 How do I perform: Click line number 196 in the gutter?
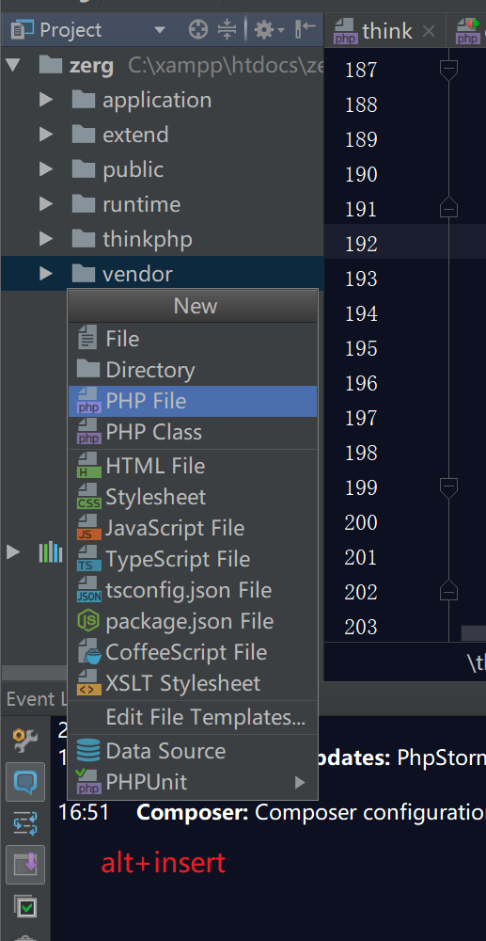click(361, 384)
